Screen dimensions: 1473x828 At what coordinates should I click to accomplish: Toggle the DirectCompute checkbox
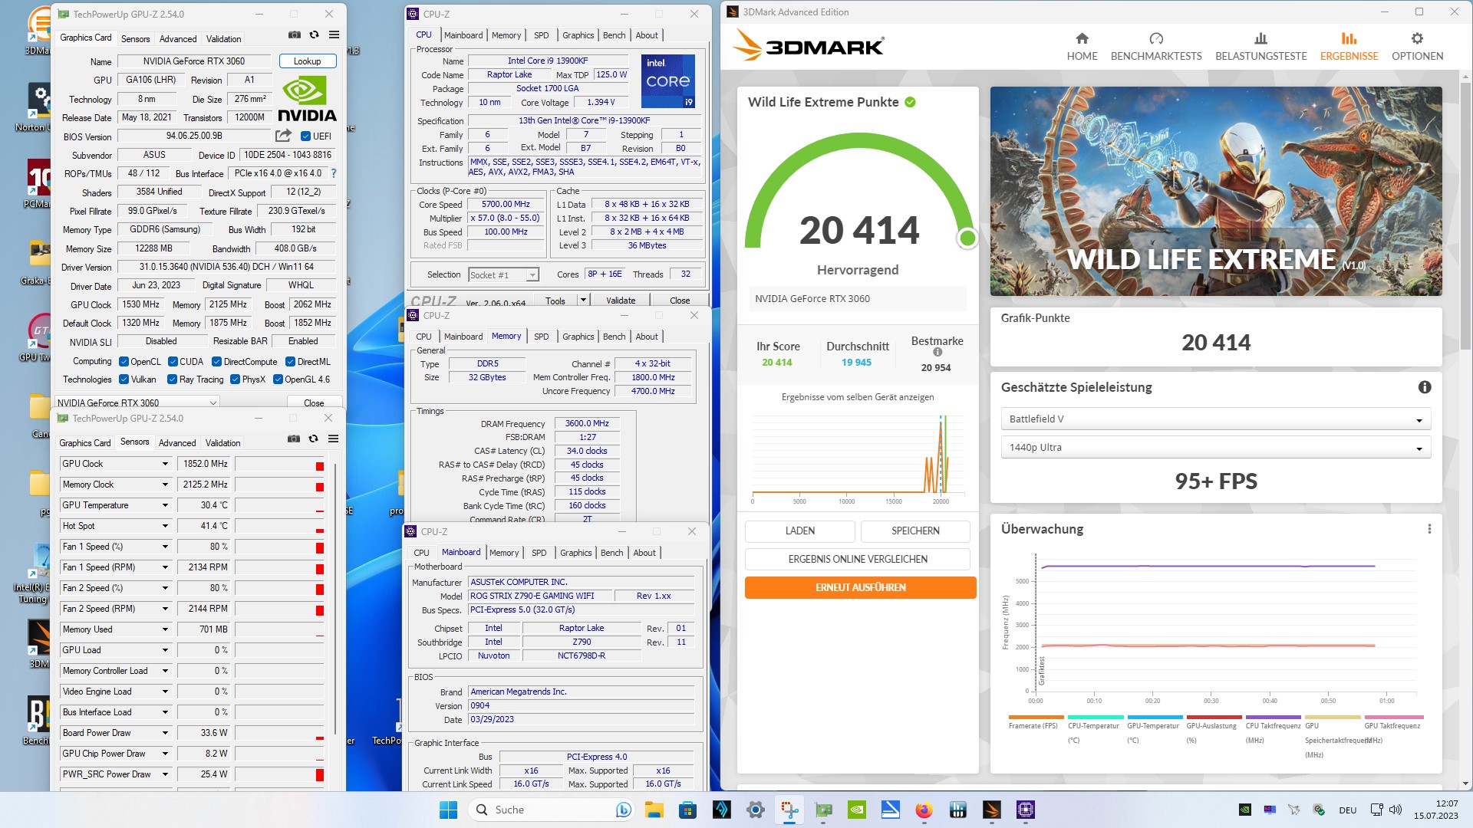coord(216,362)
